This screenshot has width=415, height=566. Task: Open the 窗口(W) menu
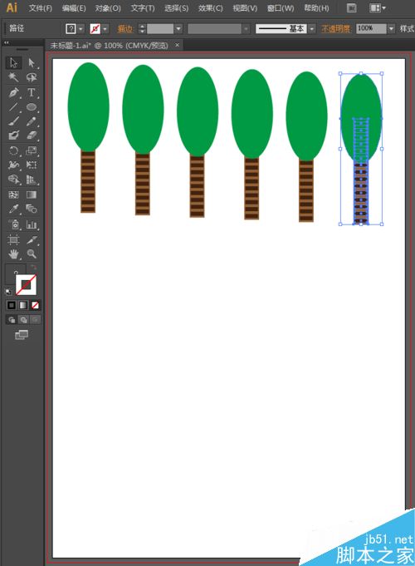pyautogui.click(x=281, y=8)
